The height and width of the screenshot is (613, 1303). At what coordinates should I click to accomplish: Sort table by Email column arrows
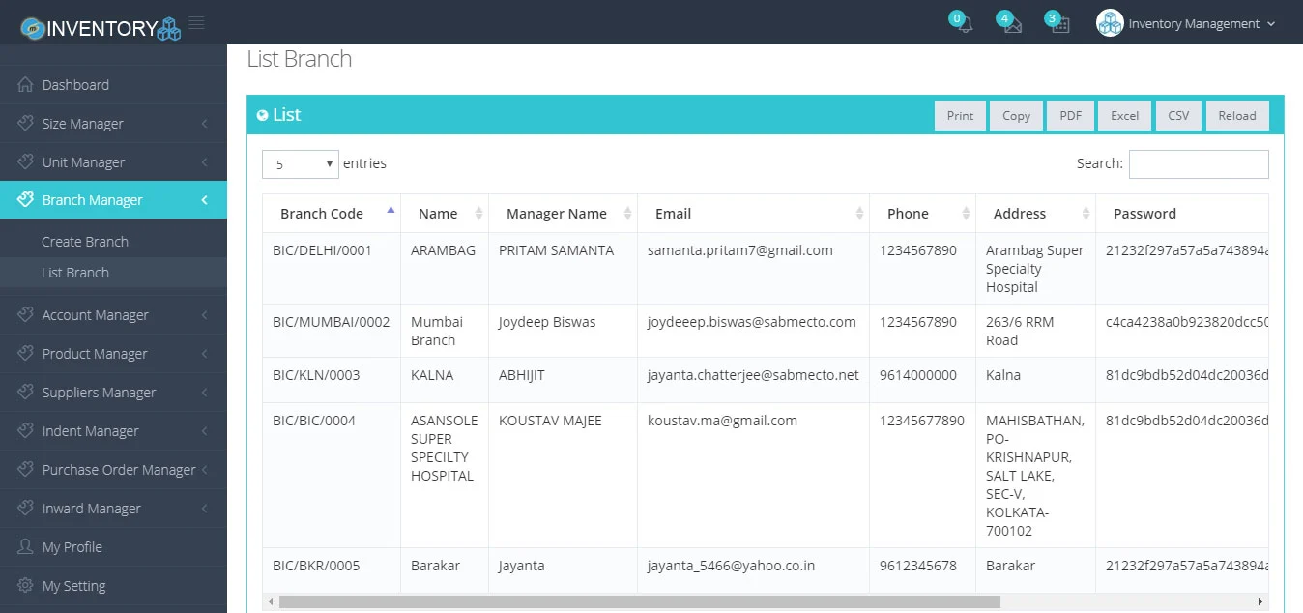[859, 214]
